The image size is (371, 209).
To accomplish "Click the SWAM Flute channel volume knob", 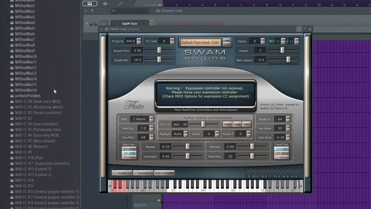I will (x=96, y=24).
